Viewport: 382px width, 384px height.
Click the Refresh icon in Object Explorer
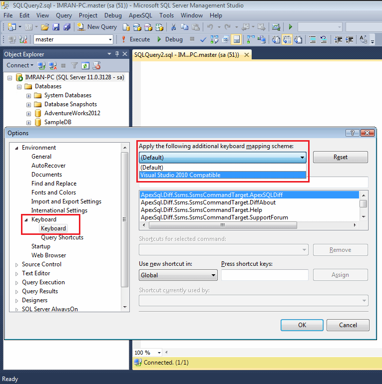pyautogui.click(x=85, y=65)
